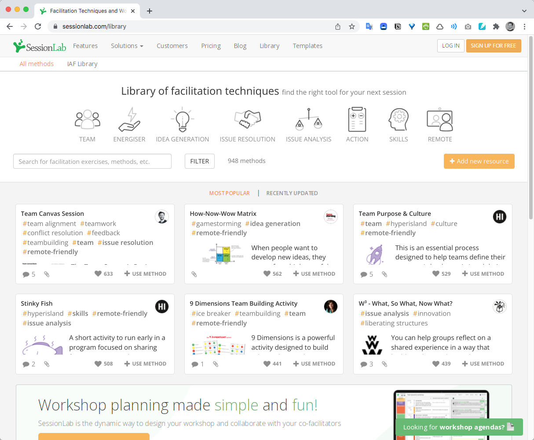This screenshot has width=534, height=440.
Task: Like W³ What So What heart icon
Action: pos(436,363)
